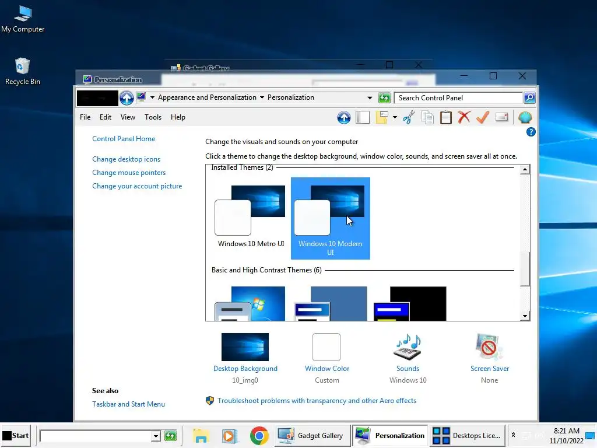Open the Desktop Background thumbnail
Screen dimensions: 597x448
coord(245,347)
